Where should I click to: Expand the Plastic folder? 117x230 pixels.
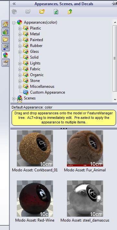point(20,29)
